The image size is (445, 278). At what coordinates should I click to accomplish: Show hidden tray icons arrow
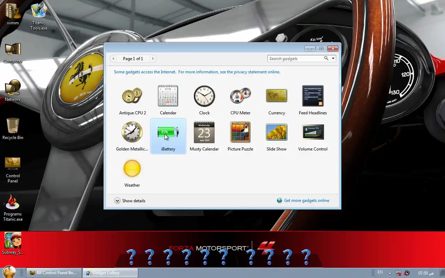pos(390,273)
